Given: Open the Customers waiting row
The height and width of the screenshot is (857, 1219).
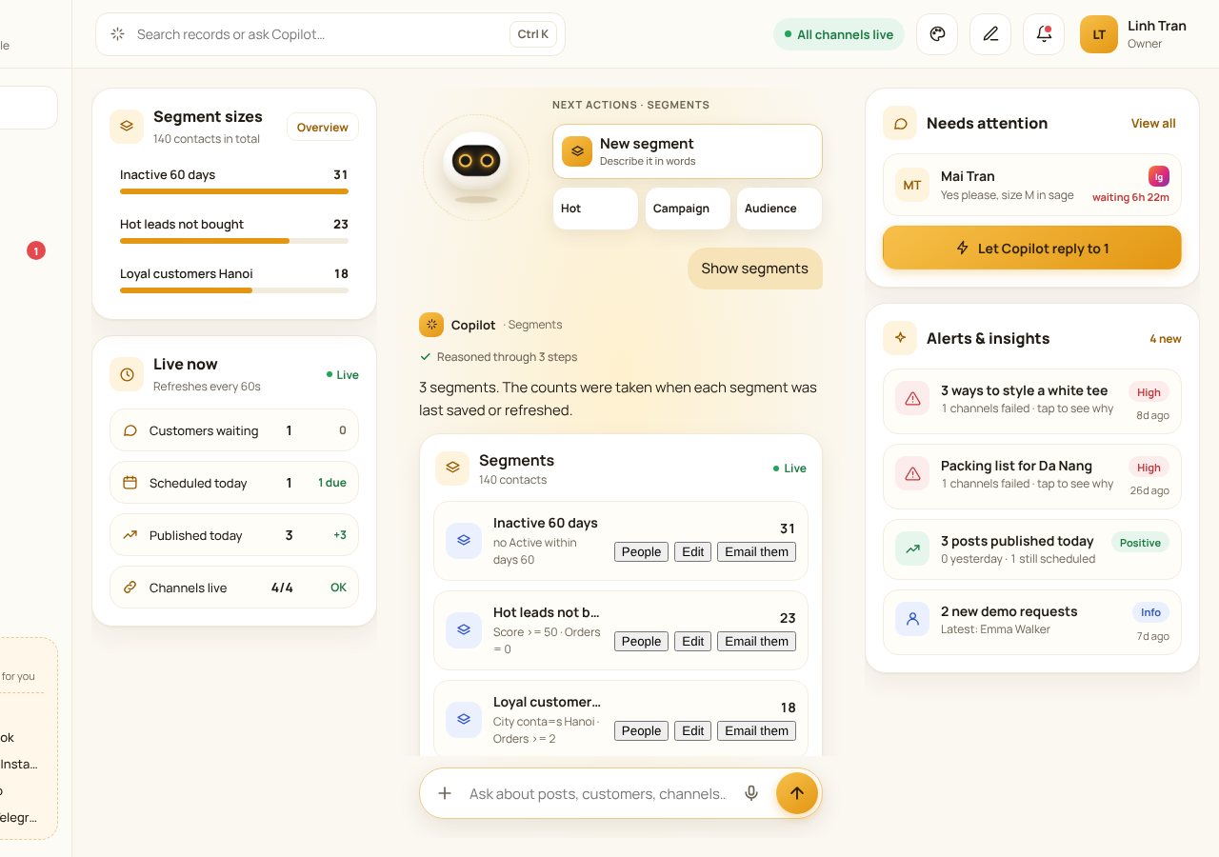Looking at the screenshot, I should 234,430.
